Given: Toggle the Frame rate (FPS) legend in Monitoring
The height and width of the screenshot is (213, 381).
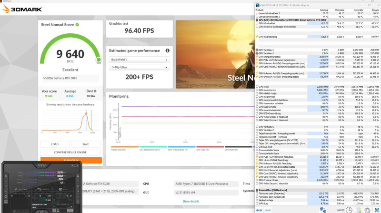Looking at the screenshot, I should [125, 148].
